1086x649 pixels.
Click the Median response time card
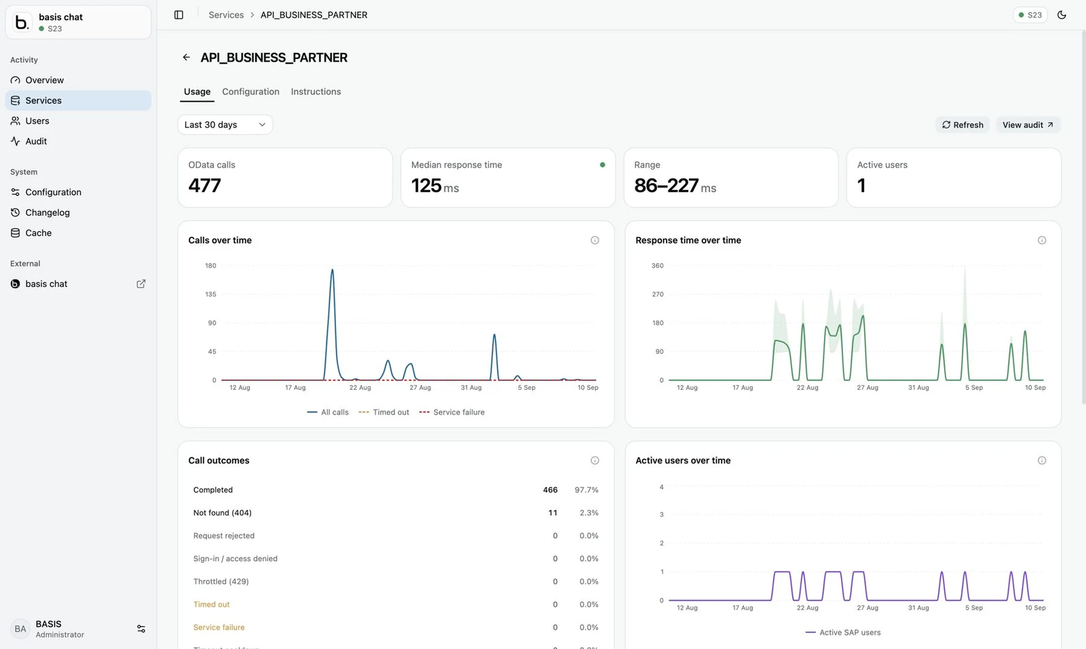508,178
